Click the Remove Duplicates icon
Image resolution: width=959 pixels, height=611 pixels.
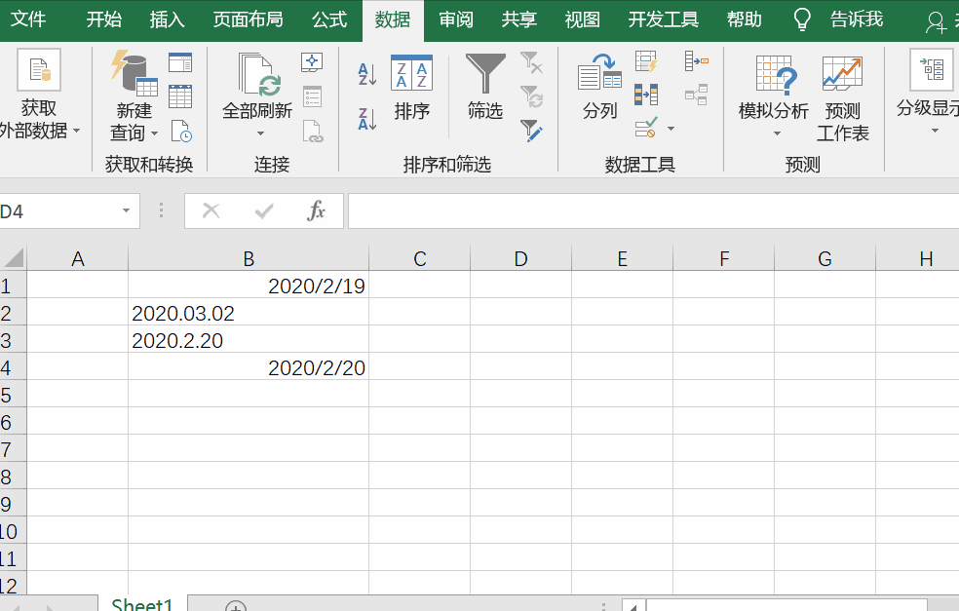646,95
